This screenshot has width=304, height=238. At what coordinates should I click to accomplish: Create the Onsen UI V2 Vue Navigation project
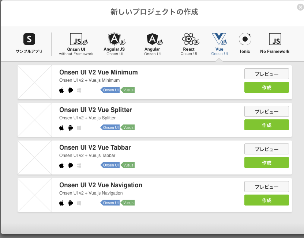coord(267,200)
